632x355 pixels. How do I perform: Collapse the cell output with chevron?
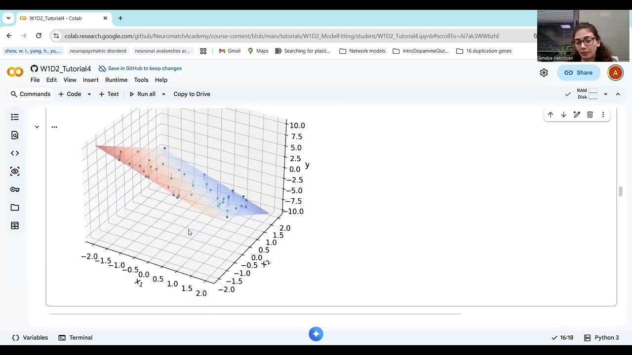point(37,127)
